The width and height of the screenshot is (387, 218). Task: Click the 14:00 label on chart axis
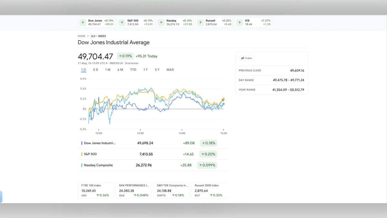[x=182, y=133]
